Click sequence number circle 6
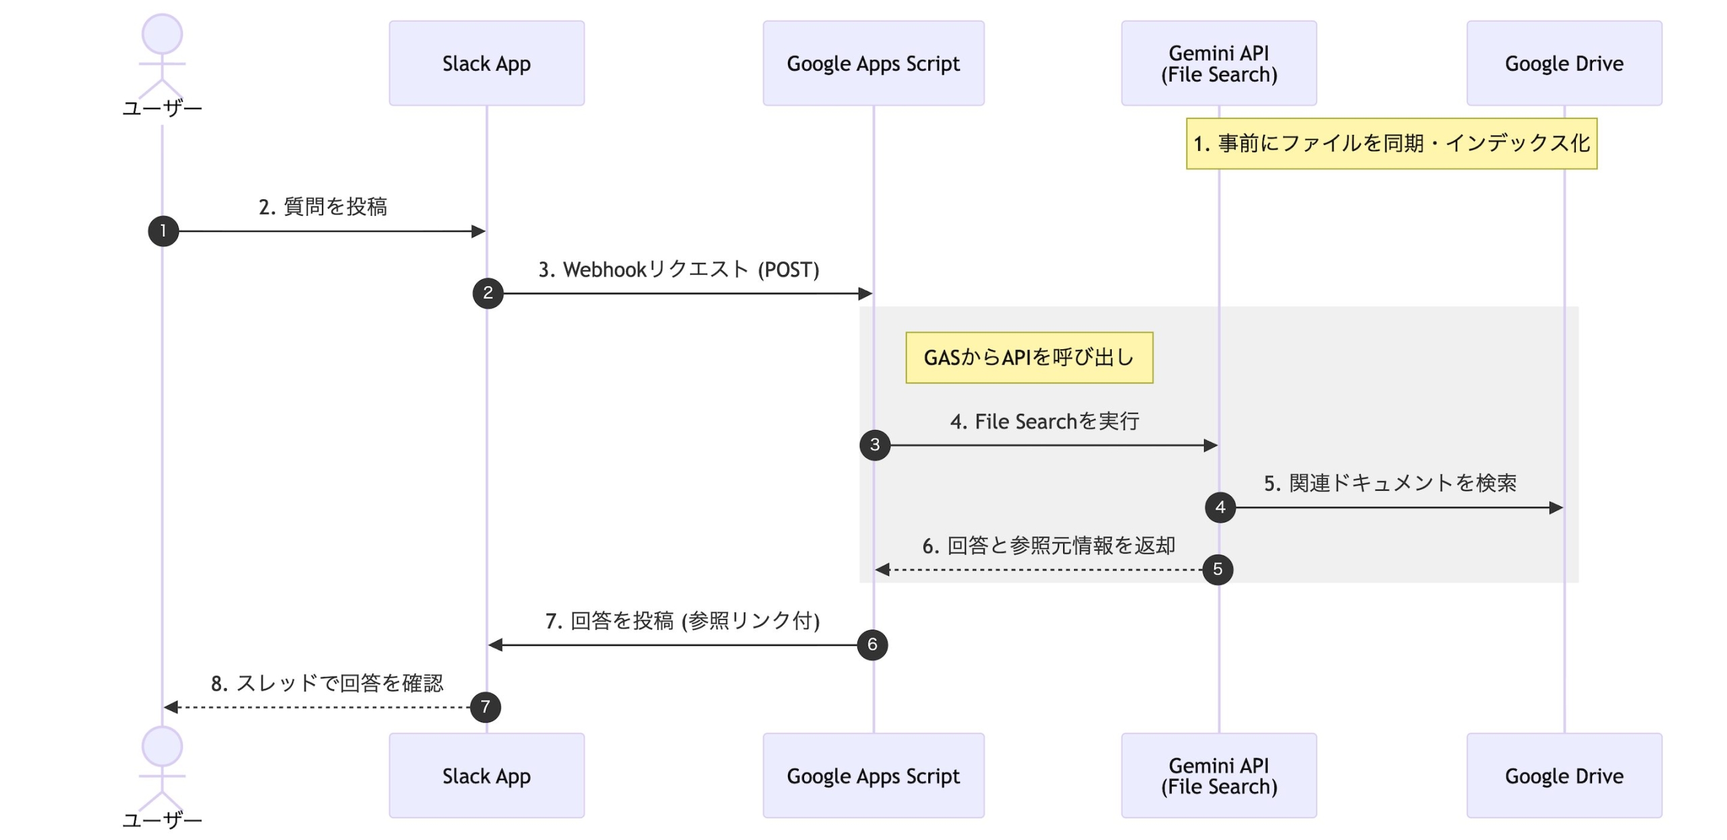 point(872,644)
